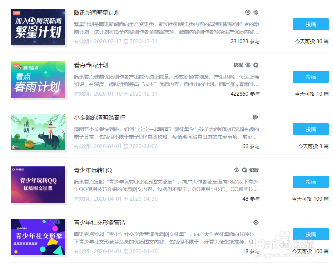
Task: Click the HOT badge on 繁星计划 thumbnail
Action: click(16, 13)
